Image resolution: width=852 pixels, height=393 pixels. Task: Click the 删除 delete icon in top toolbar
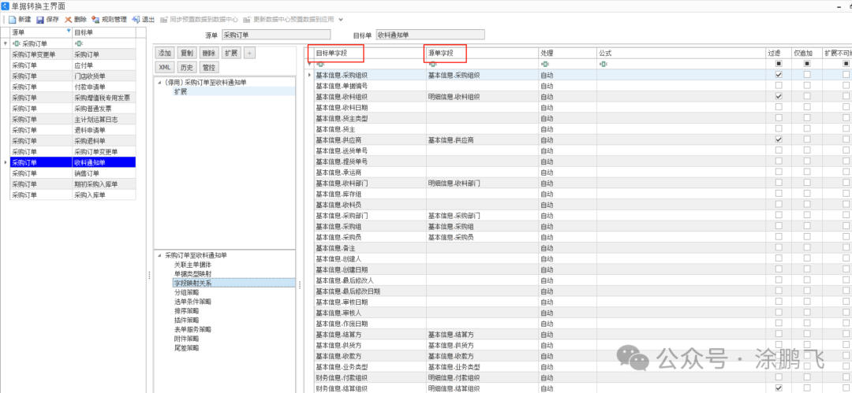[x=68, y=19]
